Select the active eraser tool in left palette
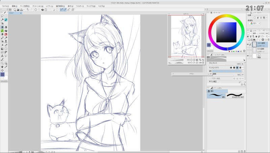The image size is (270, 153). click(2, 27)
